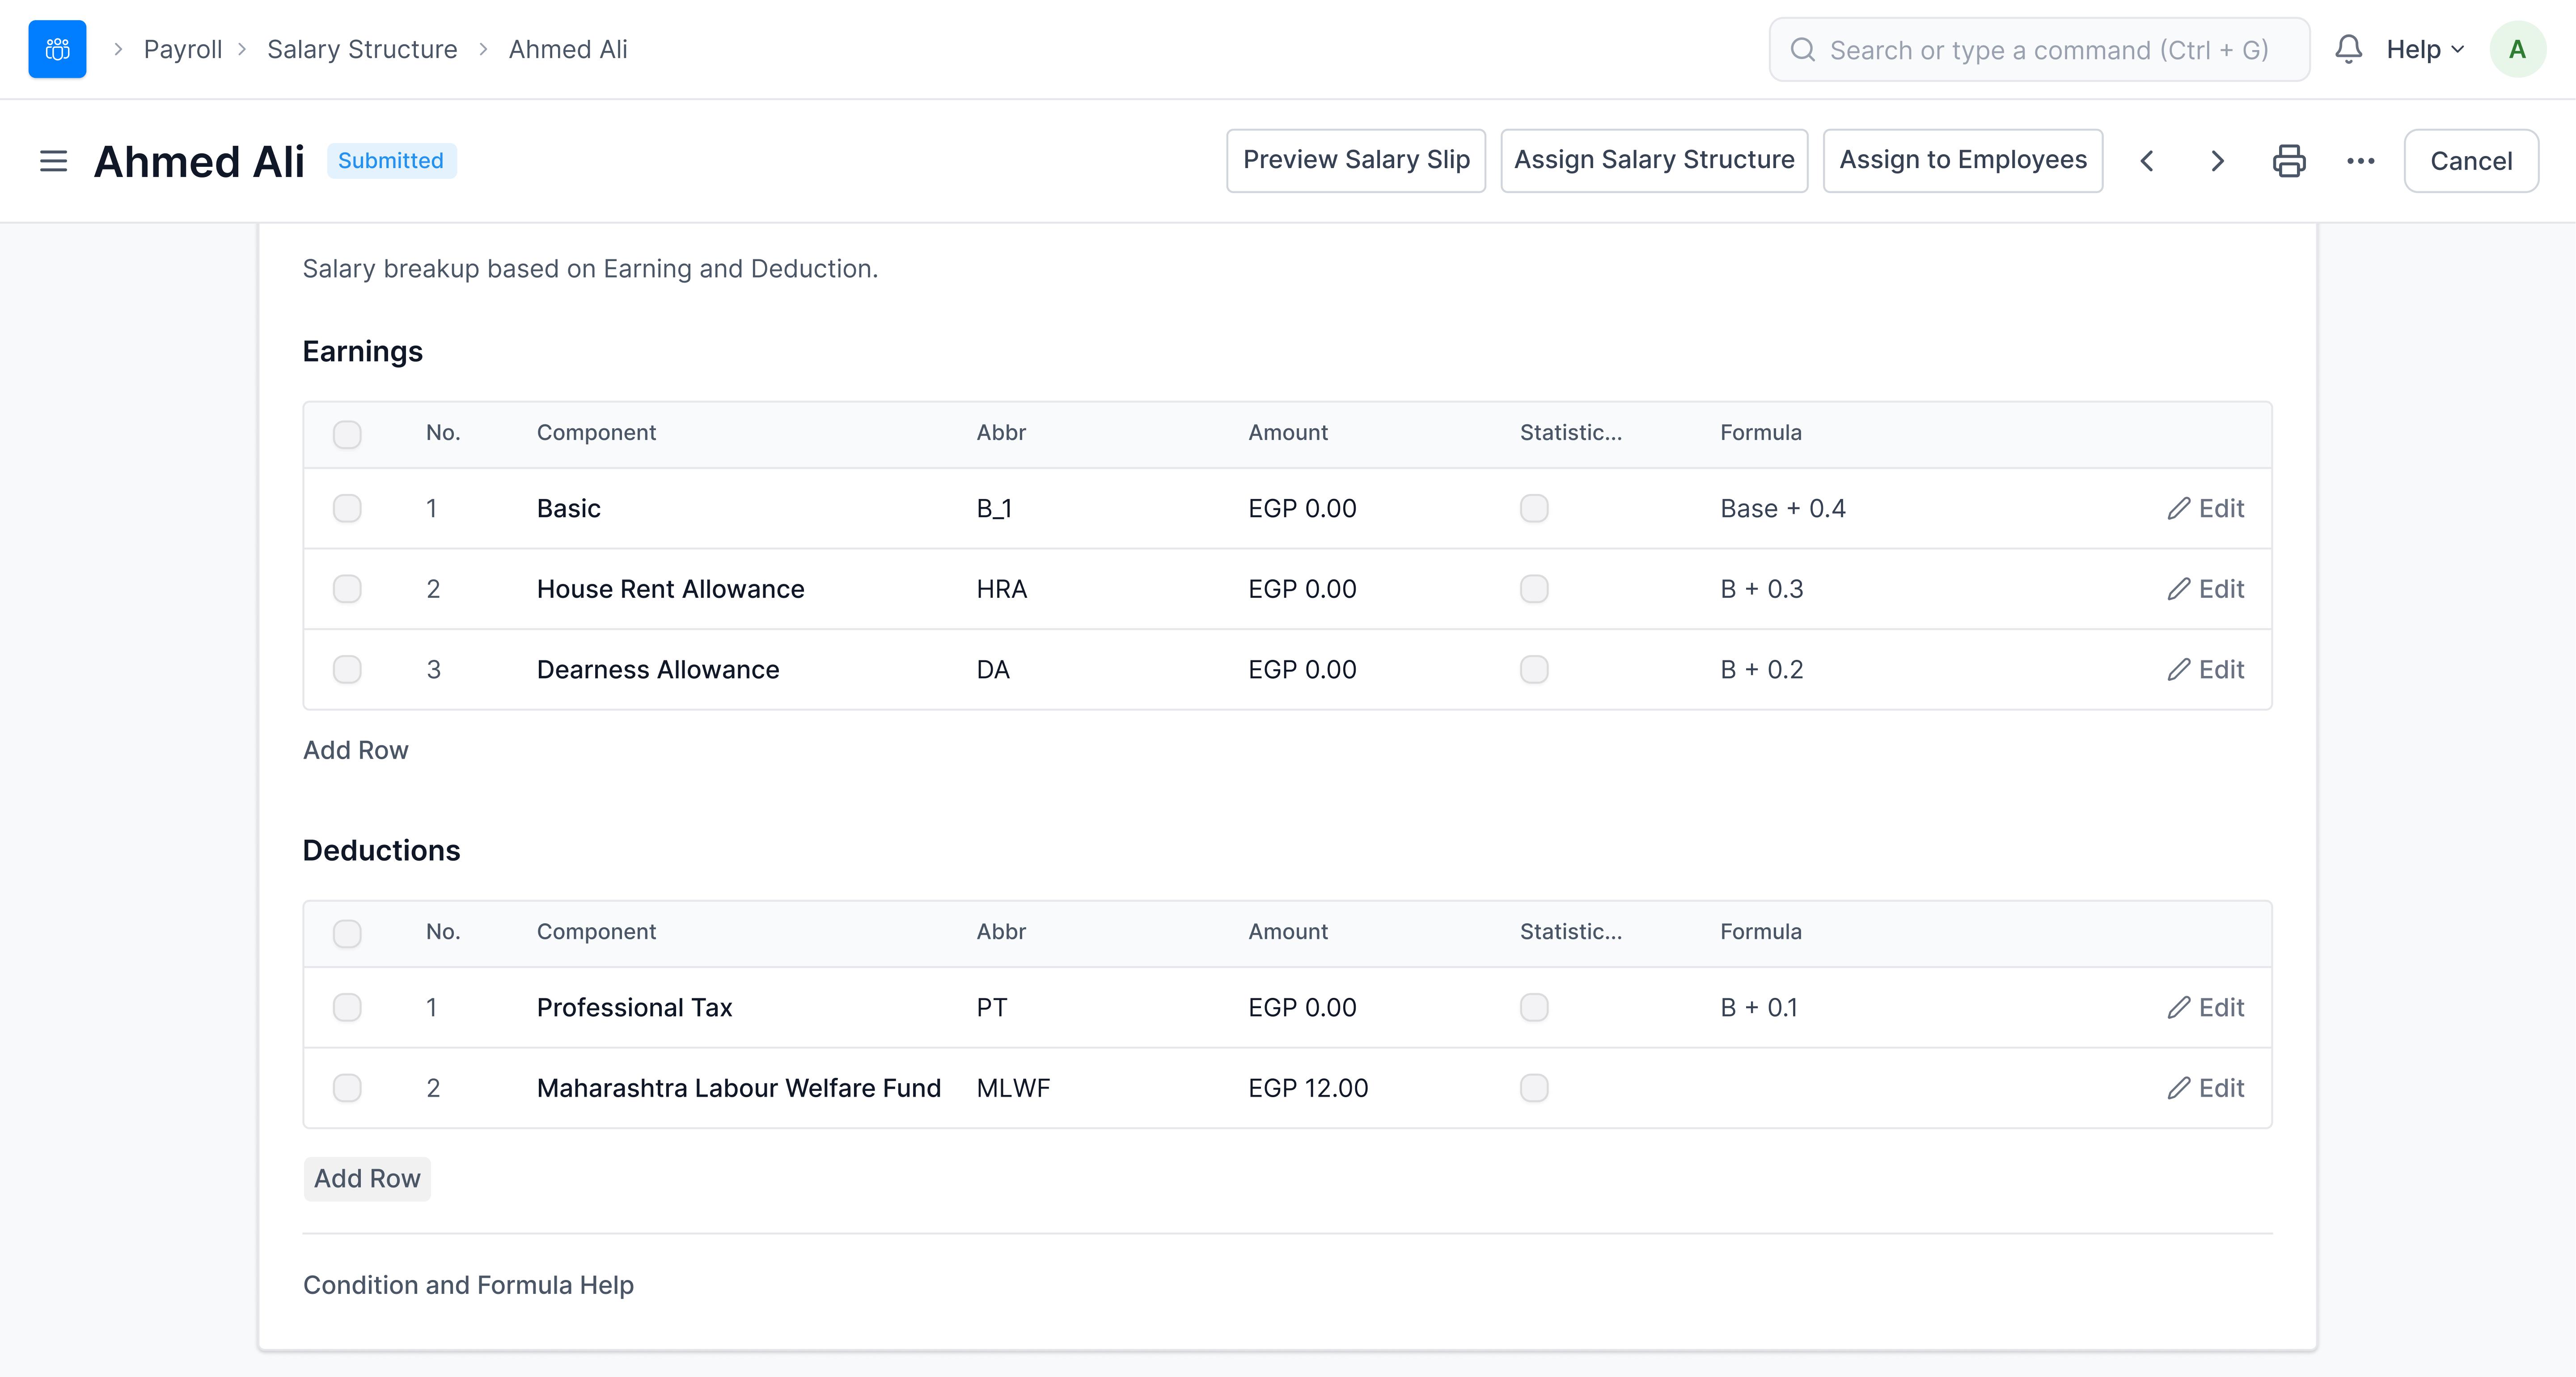Open the notifications bell

coord(2348,49)
